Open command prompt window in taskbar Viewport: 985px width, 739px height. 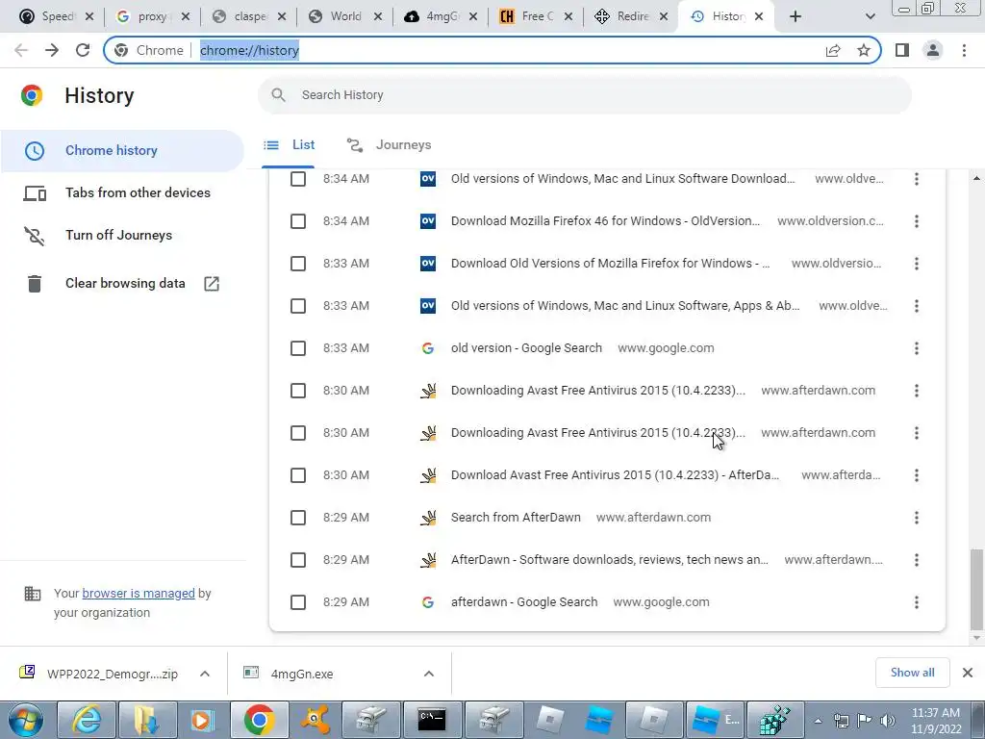432,720
